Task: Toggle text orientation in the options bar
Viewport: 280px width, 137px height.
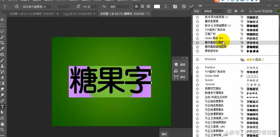Action: [x=17, y=7]
